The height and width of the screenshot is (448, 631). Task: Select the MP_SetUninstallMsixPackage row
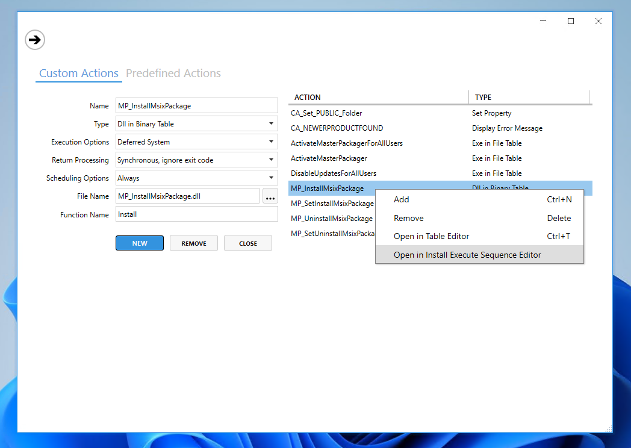(332, 234)
